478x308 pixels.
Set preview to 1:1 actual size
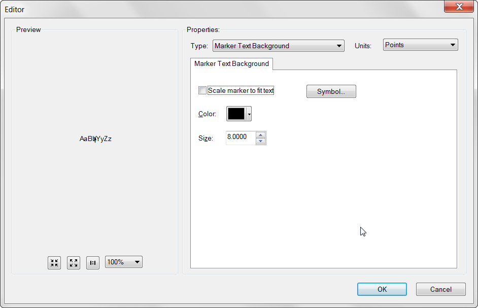pos(93,262)
